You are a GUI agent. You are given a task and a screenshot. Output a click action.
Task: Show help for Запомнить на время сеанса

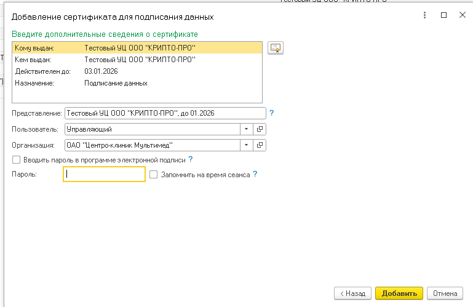pos(255,174)
